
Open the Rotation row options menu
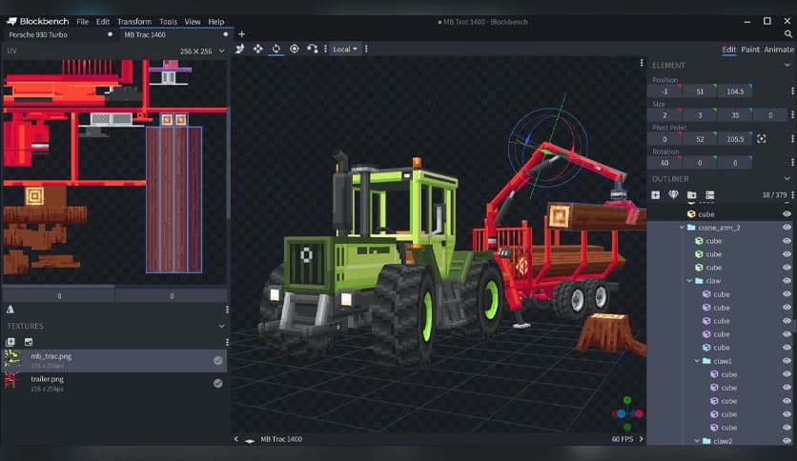click(x=792, y=163)
